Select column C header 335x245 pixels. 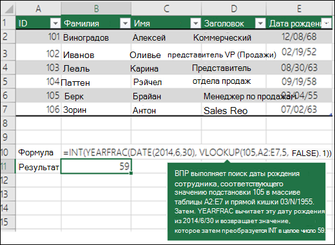coord(166,8)
